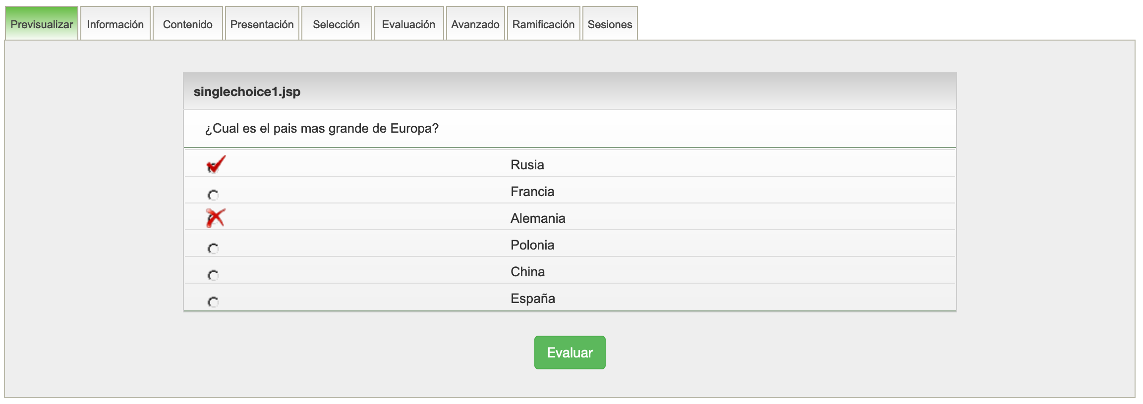The width and height of the screenshot is (1143, 404).
Task: Click the singlechoice1.jsp question header
Action: 247,92
